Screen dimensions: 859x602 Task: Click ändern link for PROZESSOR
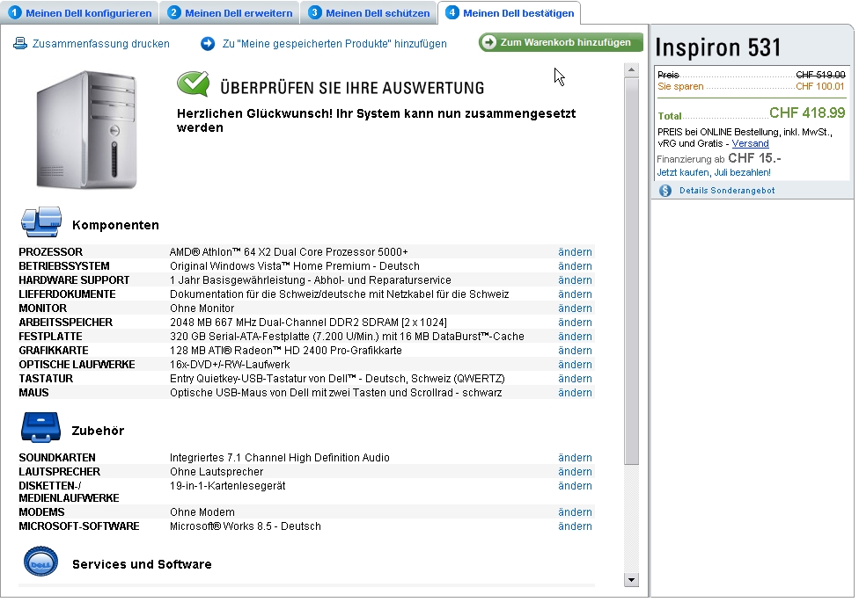(x=575, y=252)
